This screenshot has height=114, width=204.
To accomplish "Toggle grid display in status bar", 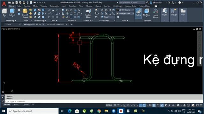I will point(115,105).
